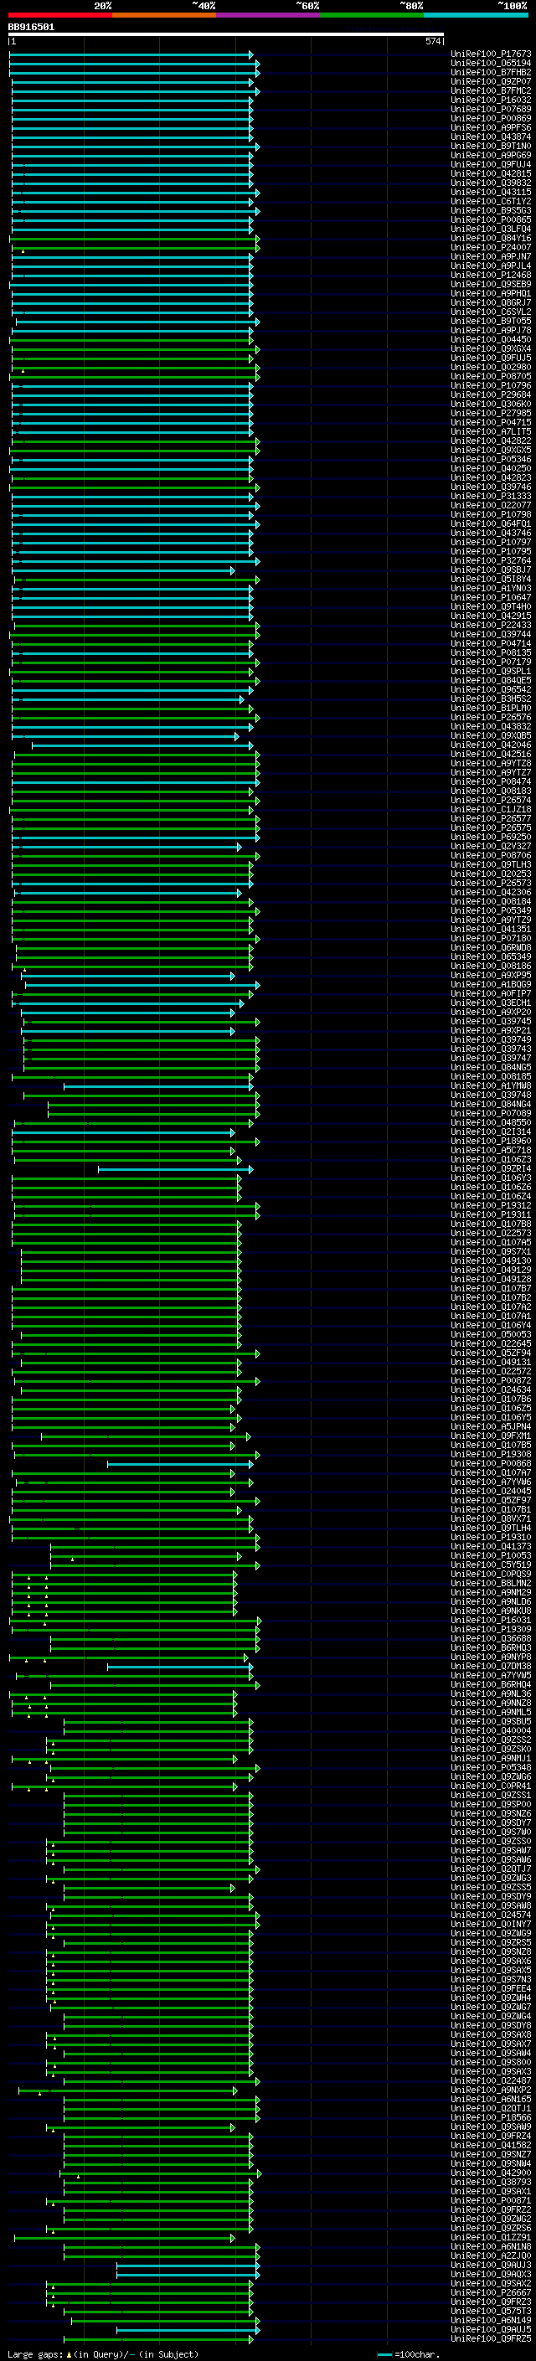The image size is (536, 2361).
Task: Click the green alignment bar for UniRef100_Q84Y16
Action: point(135,239)
